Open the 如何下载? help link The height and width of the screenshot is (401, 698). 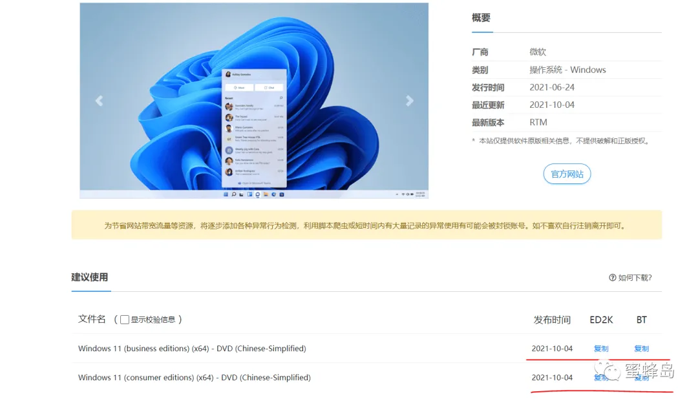pos(630,278)
